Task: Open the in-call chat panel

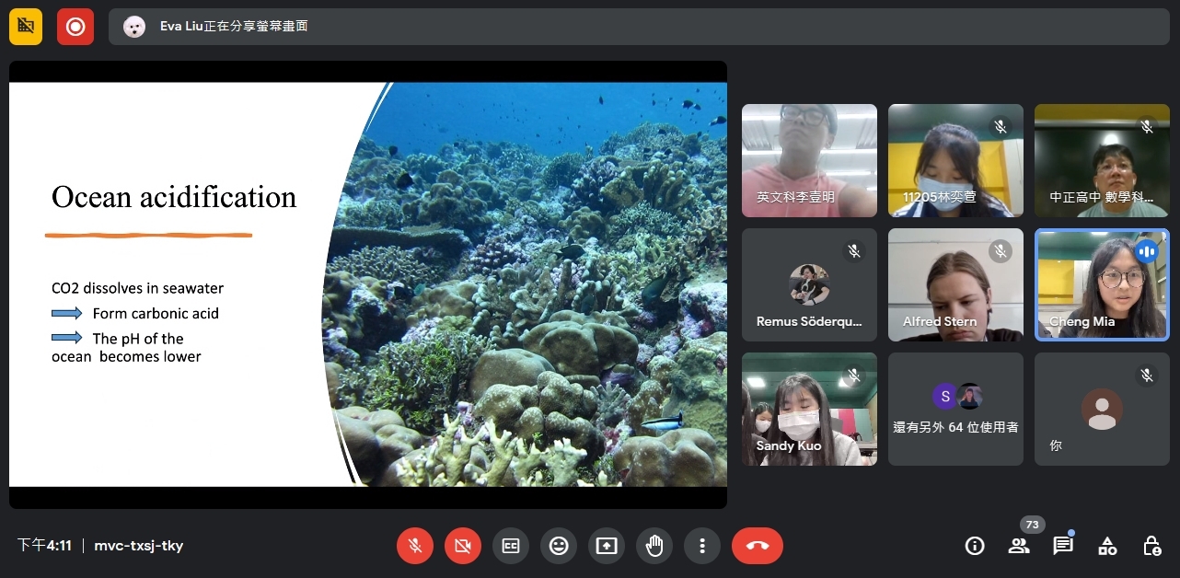Action: [1063, 546]
